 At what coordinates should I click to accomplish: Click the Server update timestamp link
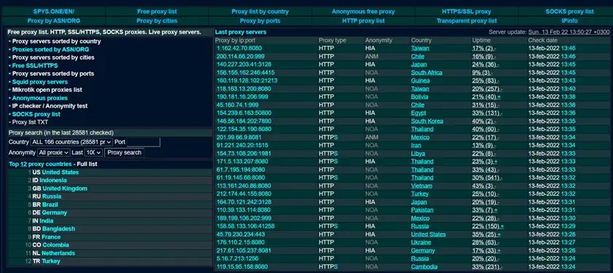(569, 32)
